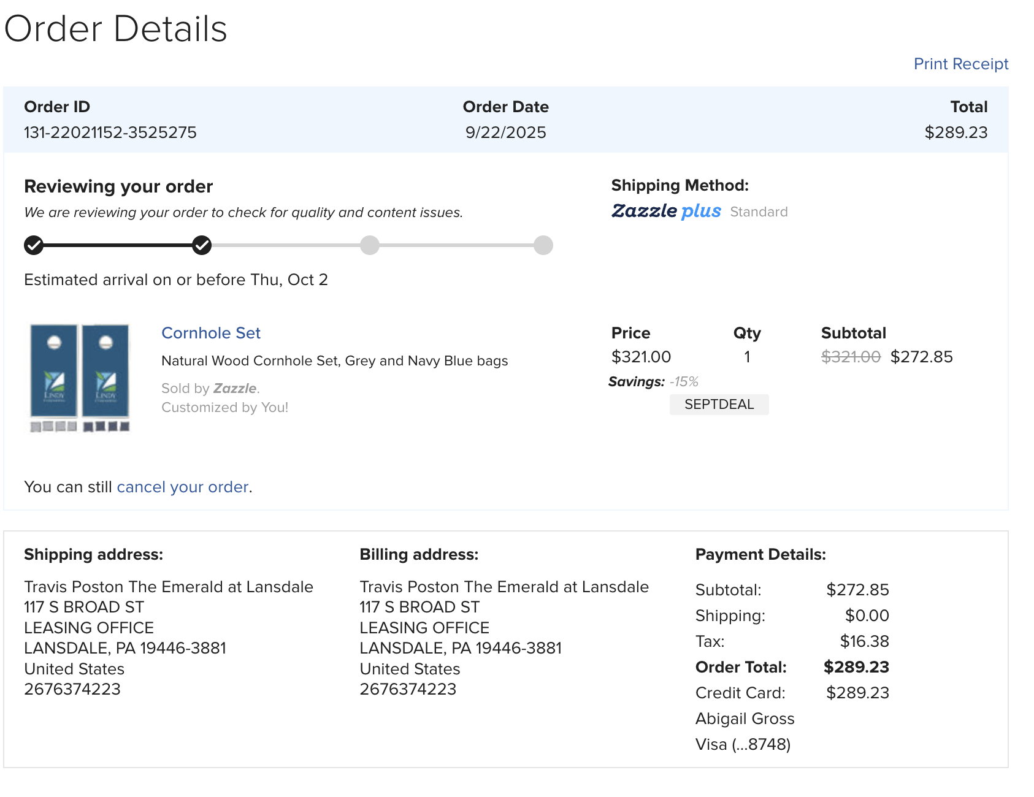Click the Visa card ending 8748
This screenshot has width=1034, height=797.
coord(743,744)
